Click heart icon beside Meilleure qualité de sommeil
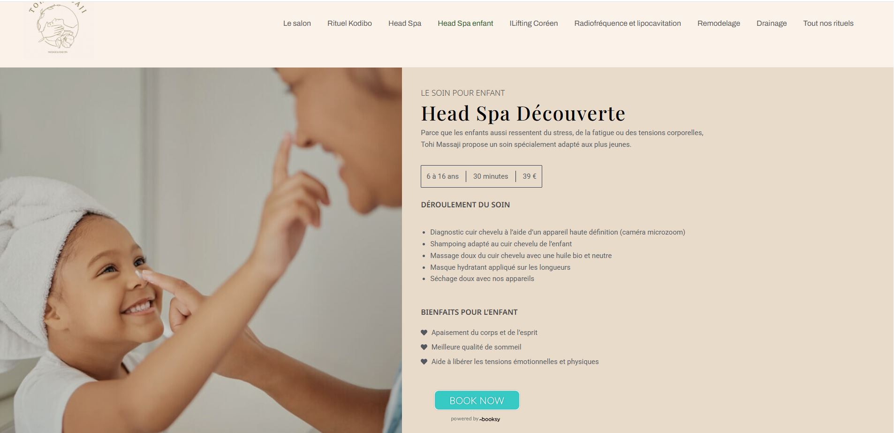The image size is (894, 433). tap(424, 347)
